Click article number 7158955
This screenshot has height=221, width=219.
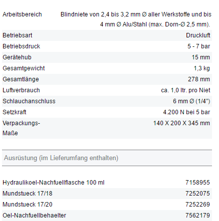(197, 183)
